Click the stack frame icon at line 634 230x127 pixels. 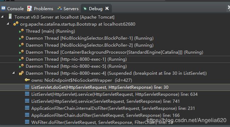(27, 94)
